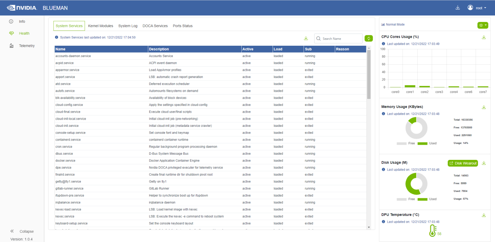Export the Memory Usage data

tap(484, 107)
